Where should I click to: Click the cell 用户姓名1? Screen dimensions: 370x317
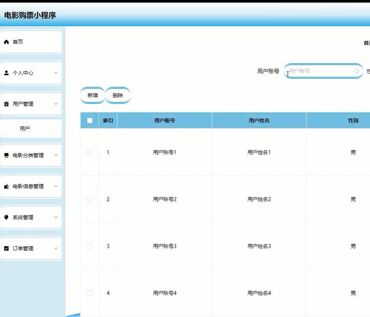[259, 153]
